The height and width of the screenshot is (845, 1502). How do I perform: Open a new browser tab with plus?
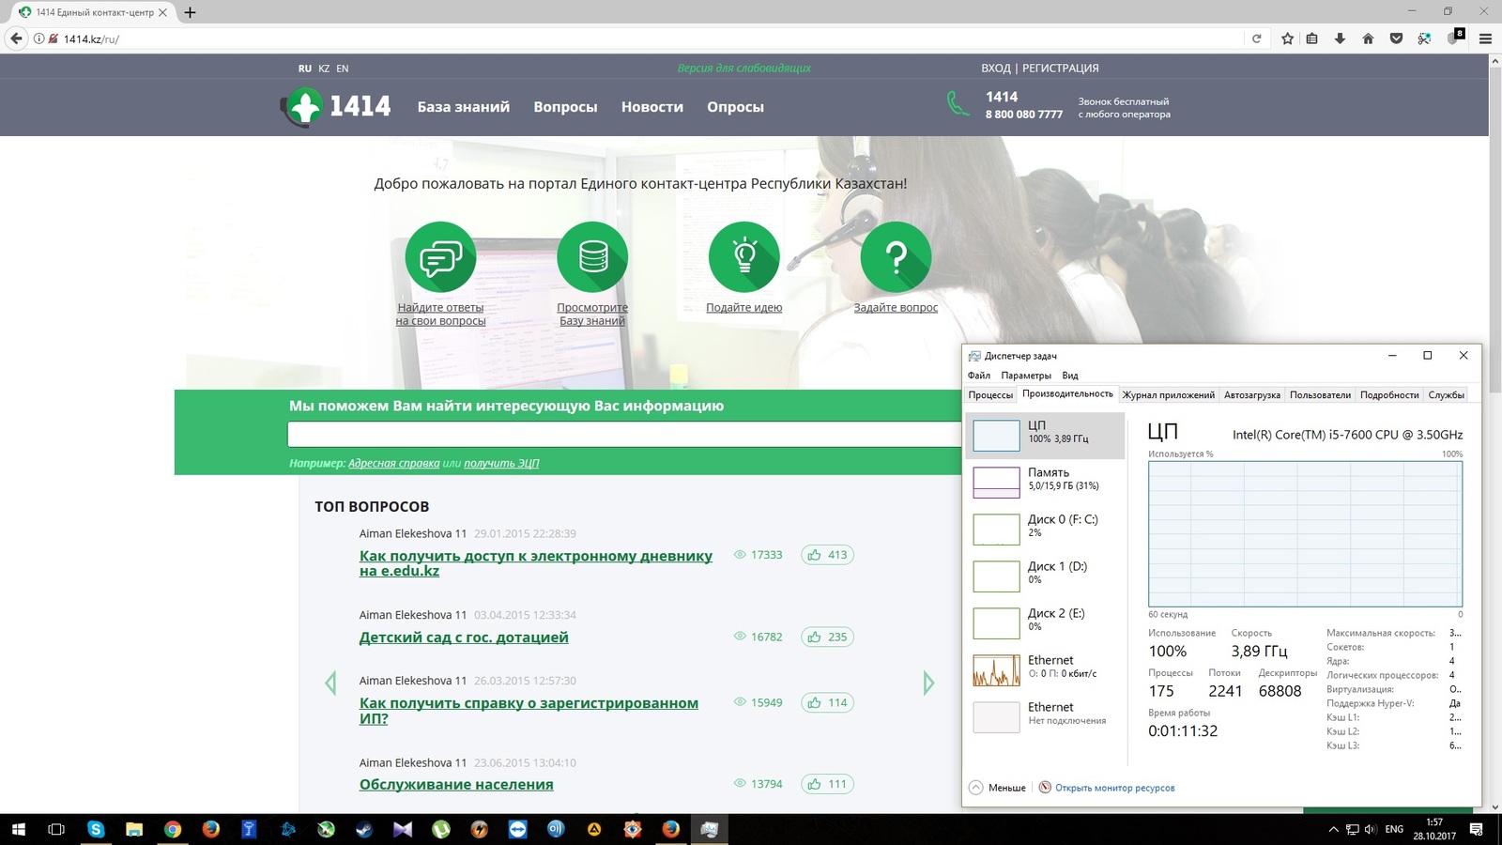(x=190, y=12)
